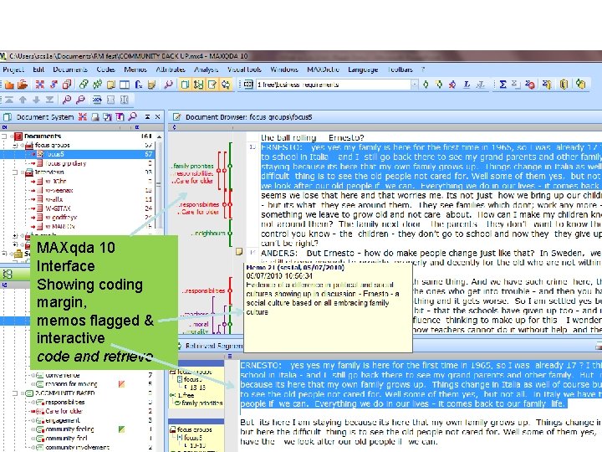This screenshot has height=452, width=602.
Task: Select the 'w-ellx' document
Action: [x=54, y=199]
